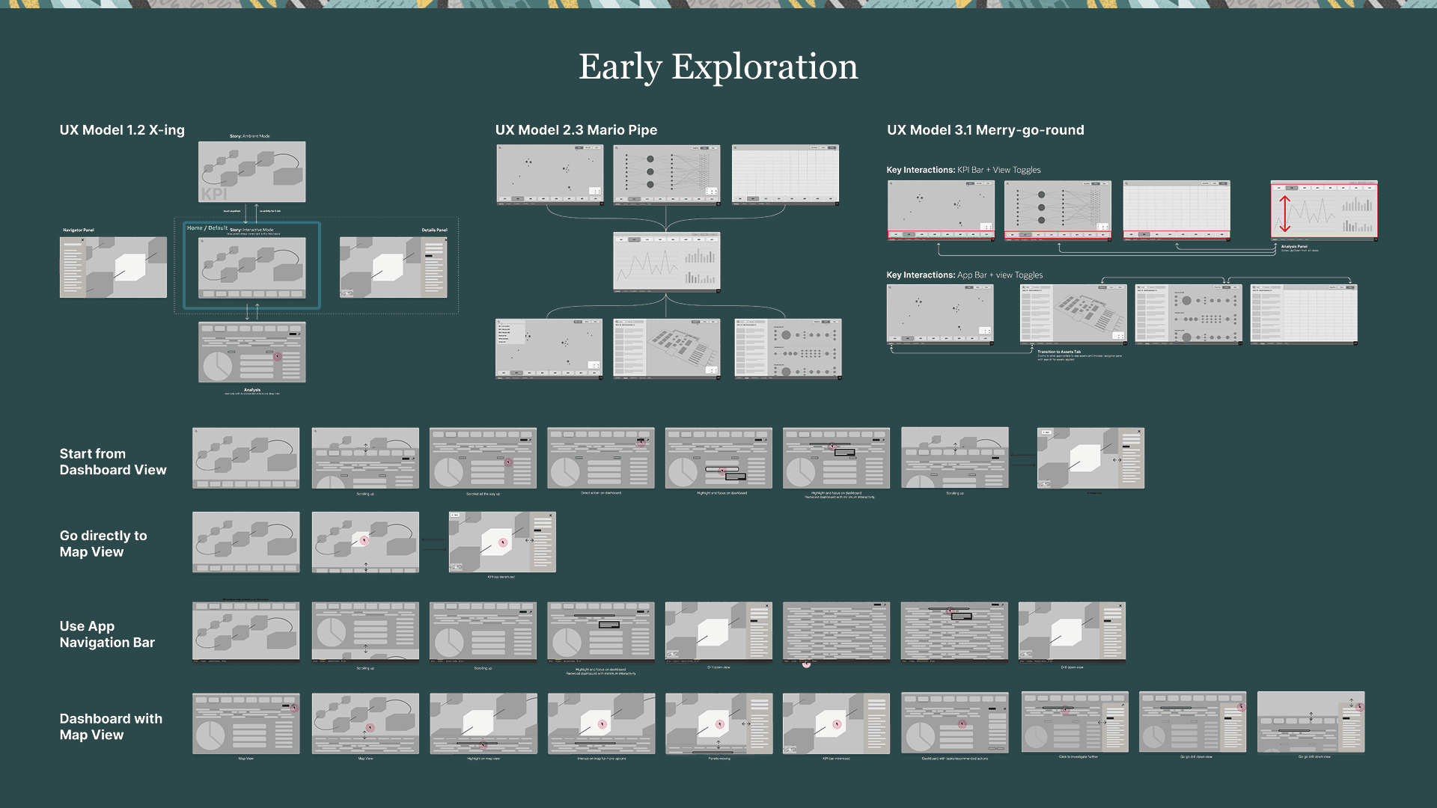Select the UX Model 3.1 Merry-go-round heading
1437x808 pixels.
985,130
